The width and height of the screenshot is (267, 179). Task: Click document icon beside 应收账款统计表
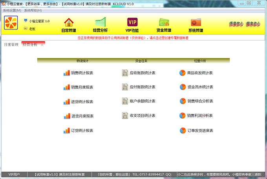pyautogui.click(x=125, y=73)
